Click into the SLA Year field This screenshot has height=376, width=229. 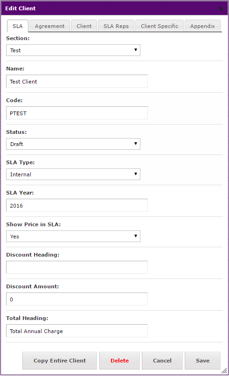[x=77, y=205]
